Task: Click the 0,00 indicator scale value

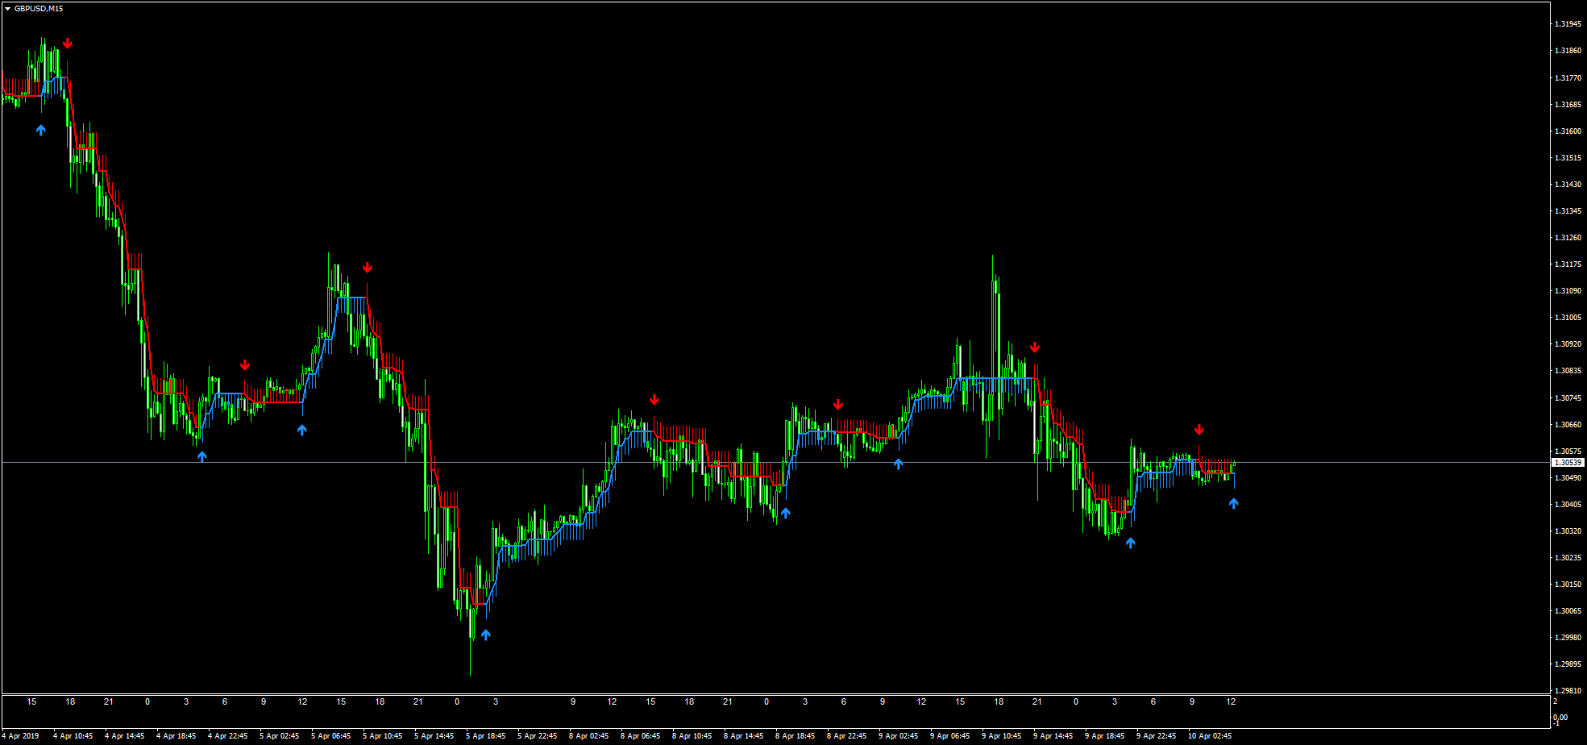Action: tap(1560, 717)
